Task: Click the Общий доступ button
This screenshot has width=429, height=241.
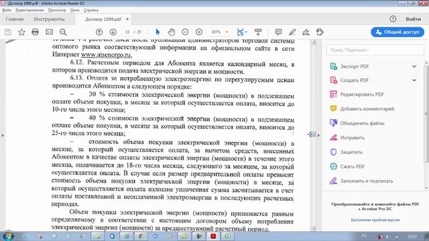Action: coord(397,32)
